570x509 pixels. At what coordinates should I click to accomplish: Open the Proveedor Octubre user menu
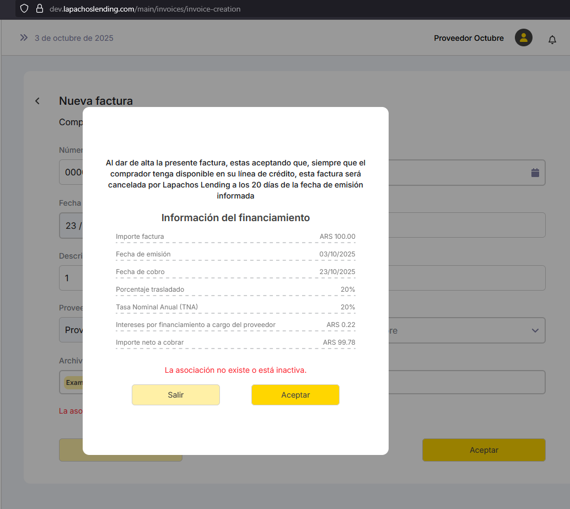(x=469, y=38)
